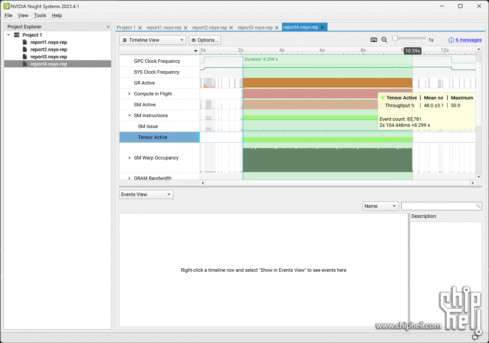The height and width of the screenshot is (343, 489).
Task: Select report1.nsys-rep in Project Explorer
Action: tap(49, 42)
